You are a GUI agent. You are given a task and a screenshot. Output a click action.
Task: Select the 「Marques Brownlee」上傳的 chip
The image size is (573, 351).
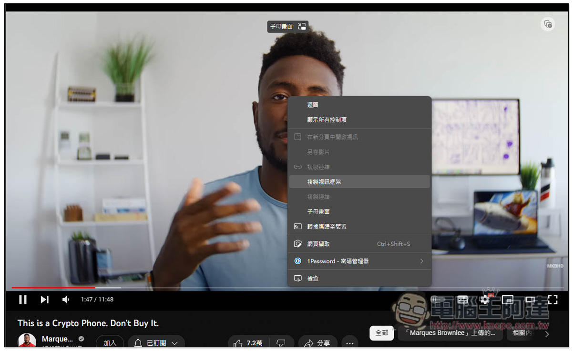coord(450,333)
